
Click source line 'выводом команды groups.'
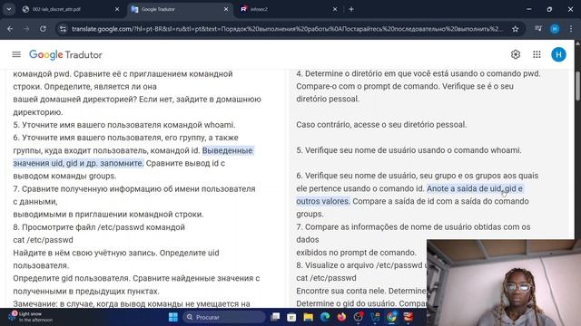[64, 176]
